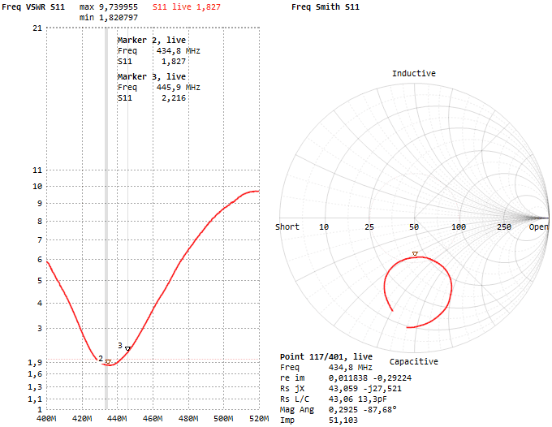
Task: Click the Marker 3 S11 value '2,216'
Action: pos(174,98)
